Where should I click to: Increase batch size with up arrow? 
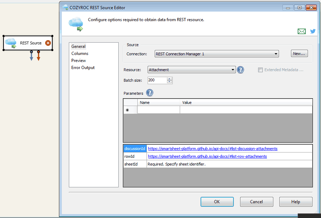(x=169, y=79)
